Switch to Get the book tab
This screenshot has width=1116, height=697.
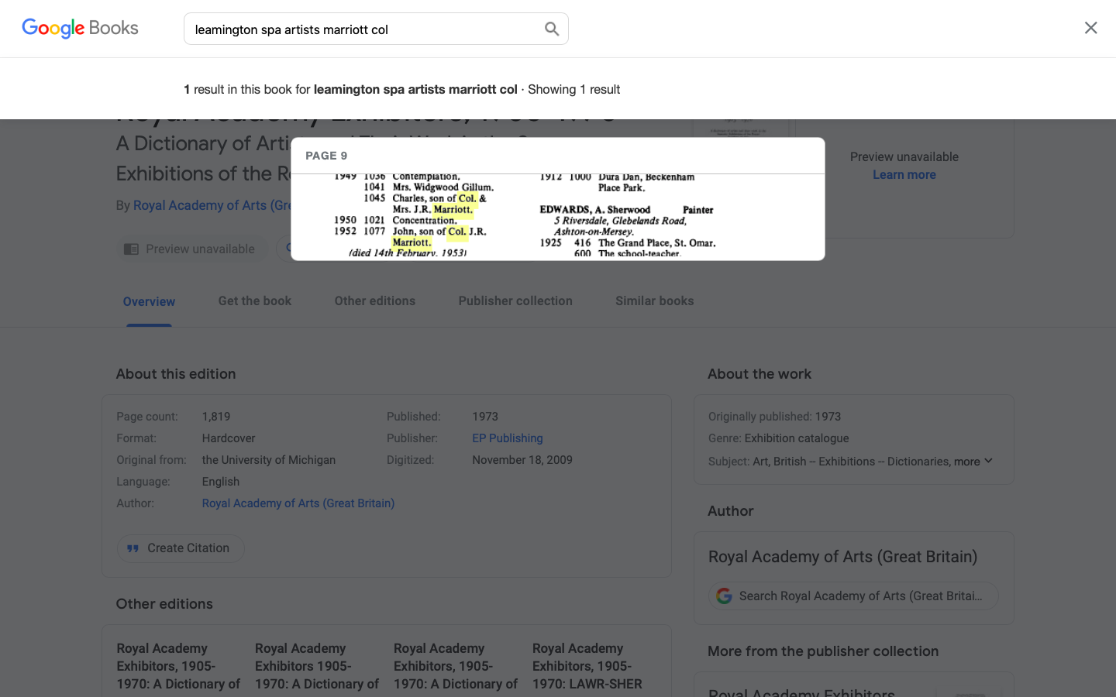coord(254,301)
